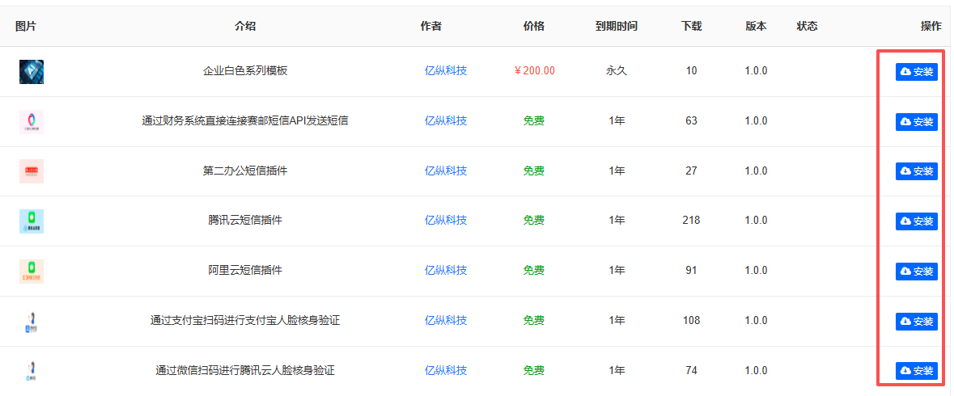The width and height of the screenshot is (954, 396).
Task: Open 亿纵科技 author link for 第二办公短信插件
Action: 446,171
